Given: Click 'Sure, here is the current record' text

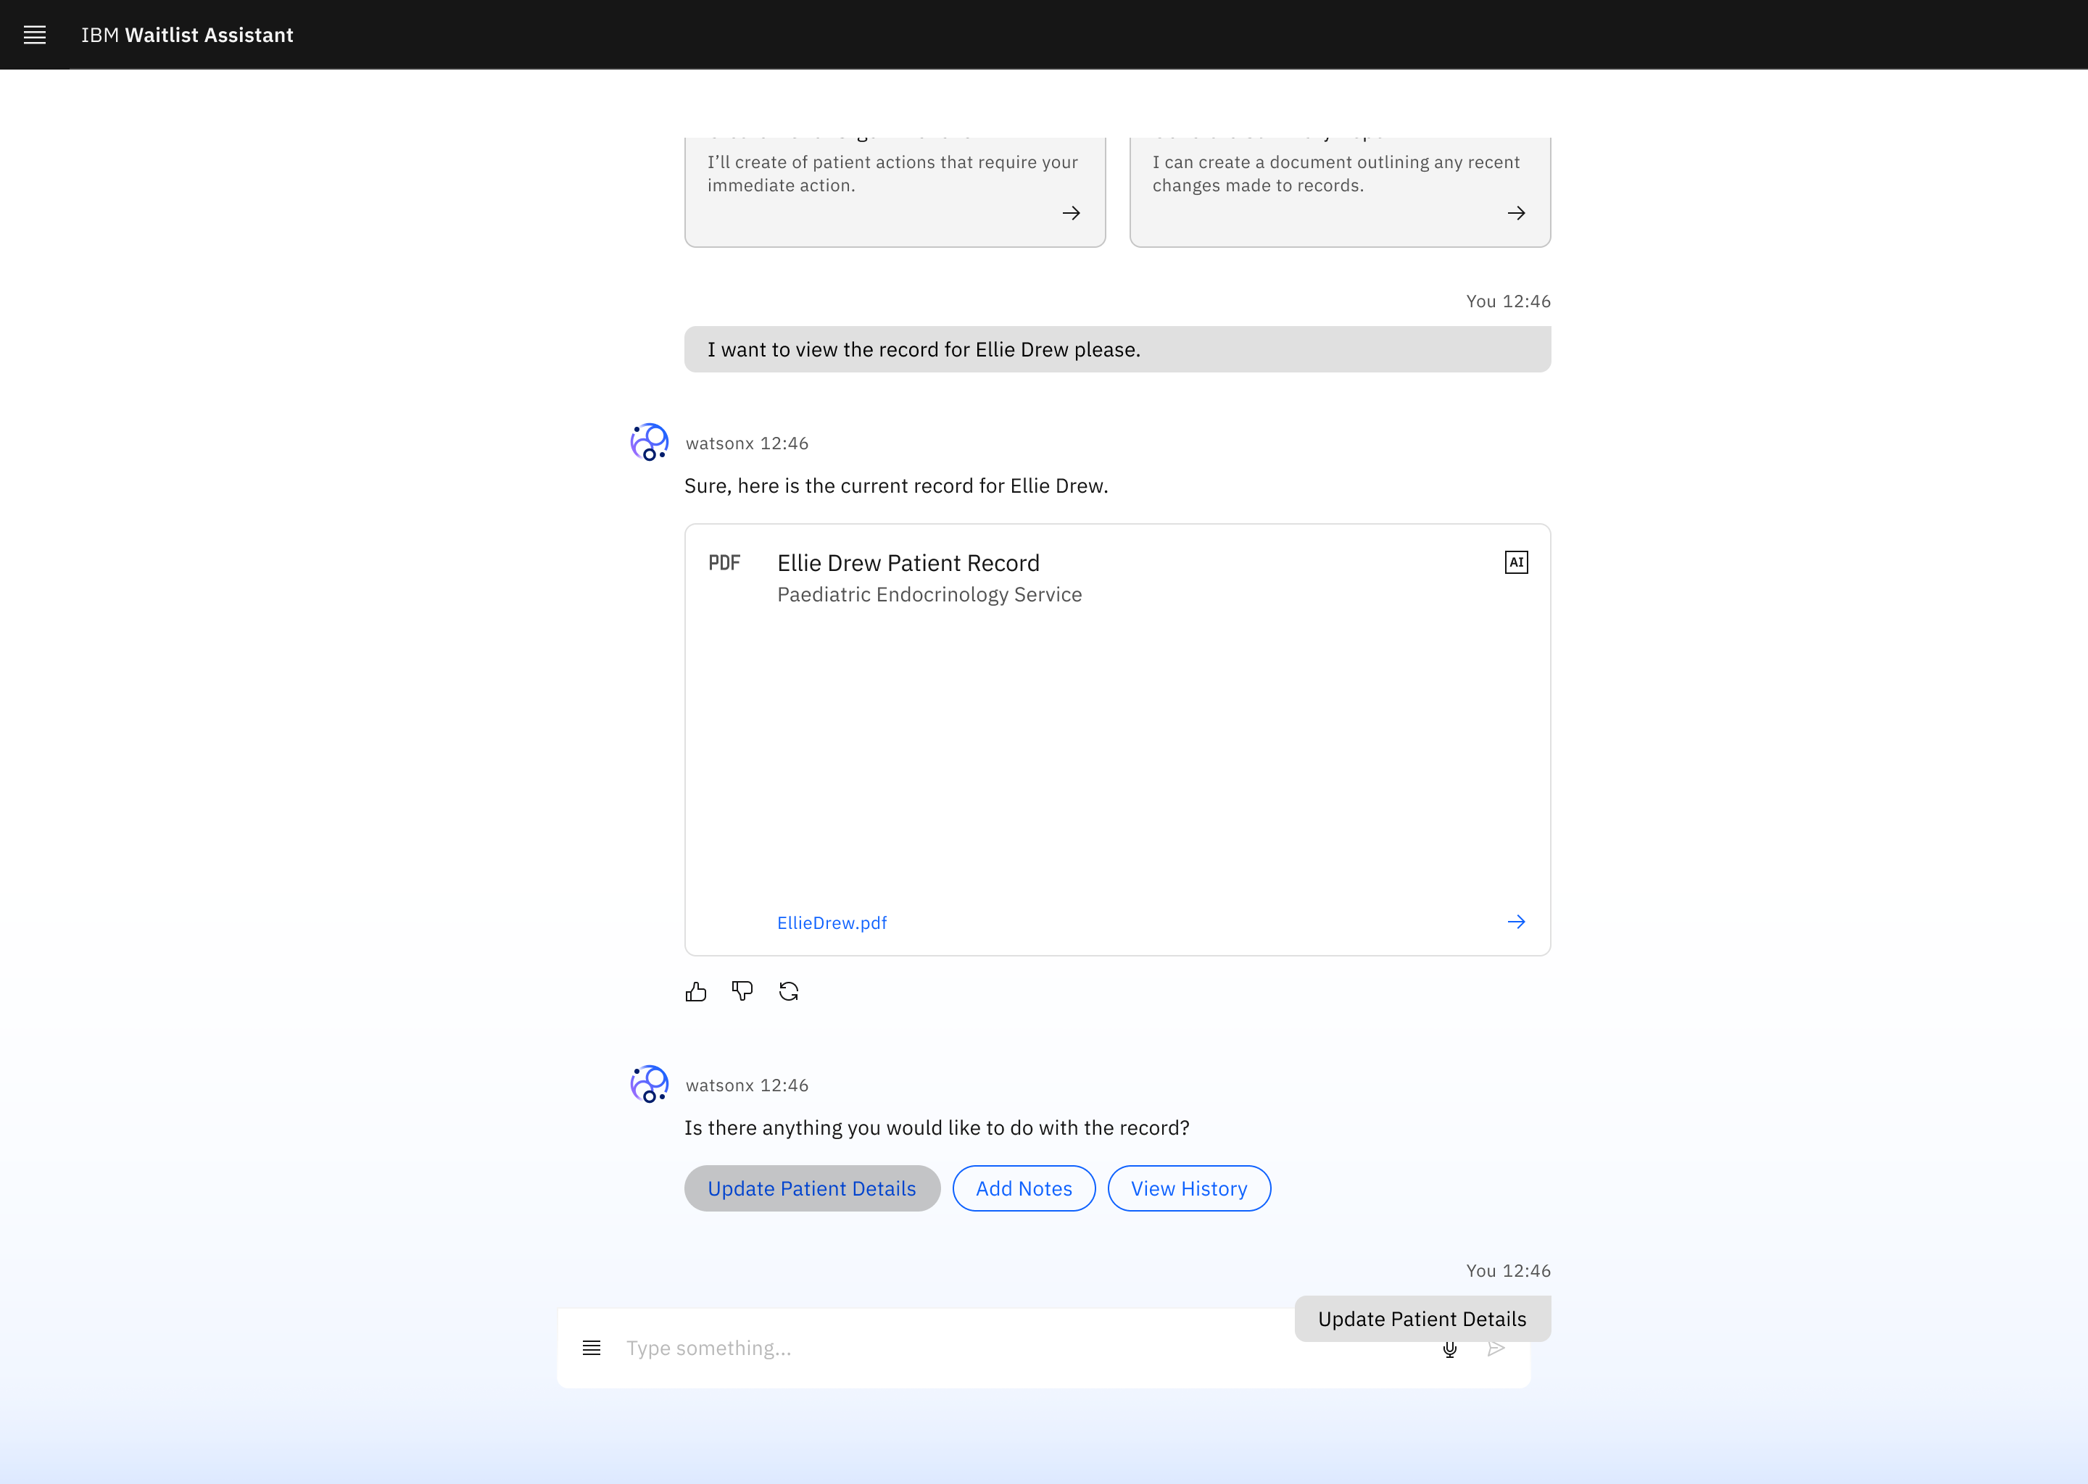Looking at the screenshot, I should tap(896, 486).
